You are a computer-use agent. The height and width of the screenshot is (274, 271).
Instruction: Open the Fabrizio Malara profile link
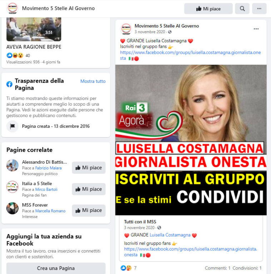(48, 168)
